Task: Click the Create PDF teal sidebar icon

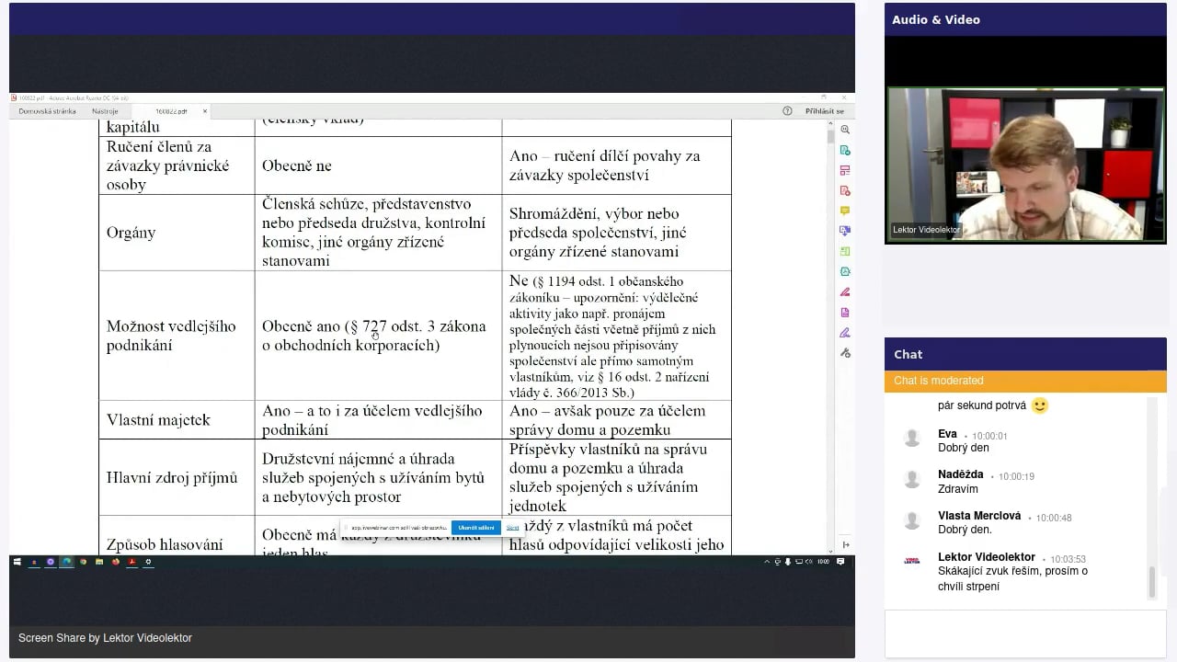Action: (845, 150)
